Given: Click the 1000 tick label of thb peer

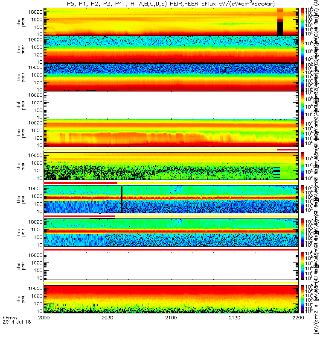Looking at the screenshot, I should pyautogui.click(x=37, y=47).
